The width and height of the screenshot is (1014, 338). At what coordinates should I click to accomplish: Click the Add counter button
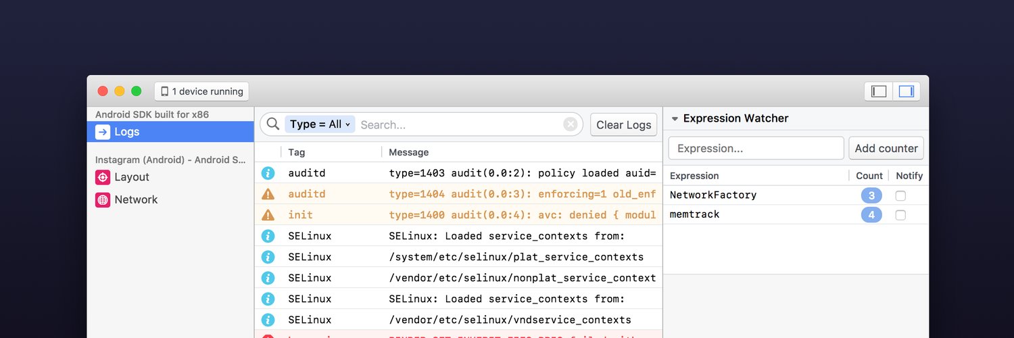pyautogui.click(x=886, y=148)
